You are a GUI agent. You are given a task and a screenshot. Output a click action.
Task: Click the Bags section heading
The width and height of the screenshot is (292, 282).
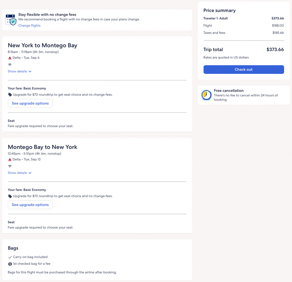point(13,248)
